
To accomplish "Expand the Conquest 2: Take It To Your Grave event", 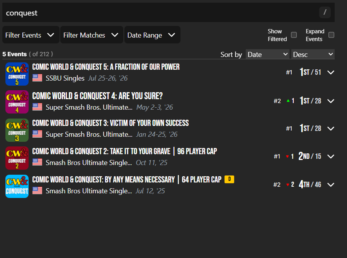I will click(331, 157).
